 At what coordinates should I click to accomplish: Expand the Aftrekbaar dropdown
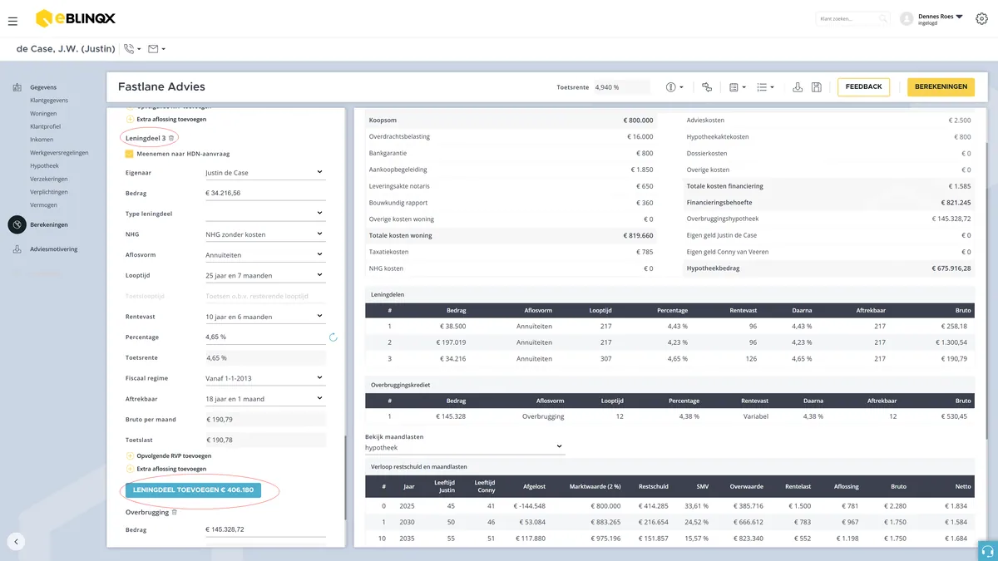click(265, 399)
